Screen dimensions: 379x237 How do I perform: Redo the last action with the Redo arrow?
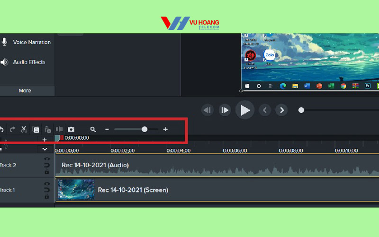pos(12,129)
